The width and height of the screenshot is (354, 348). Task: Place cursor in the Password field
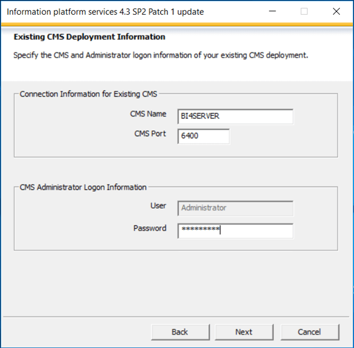click(x=235, y=231)
